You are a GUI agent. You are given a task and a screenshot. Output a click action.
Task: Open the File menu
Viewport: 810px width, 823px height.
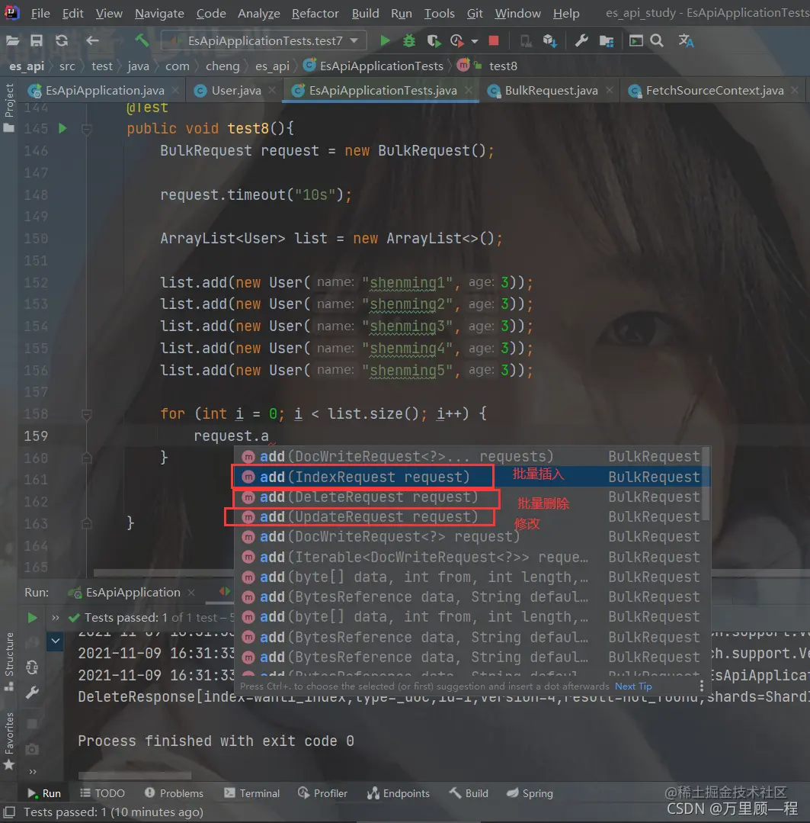click(x=40, y=13)
